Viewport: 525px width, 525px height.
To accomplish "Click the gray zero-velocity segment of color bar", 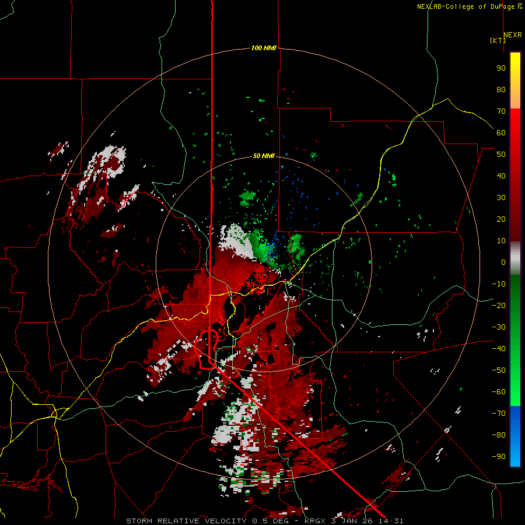I will (515, 258).
